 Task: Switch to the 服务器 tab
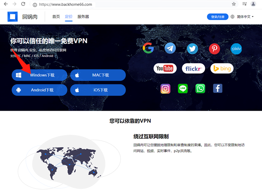(x=83, y=17)
